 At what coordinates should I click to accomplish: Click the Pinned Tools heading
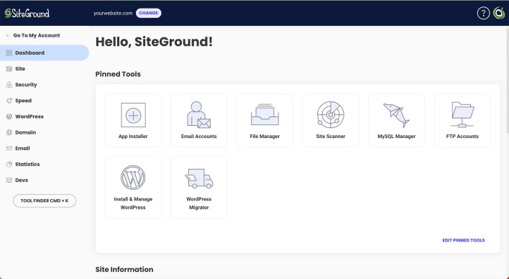point(118,74)
